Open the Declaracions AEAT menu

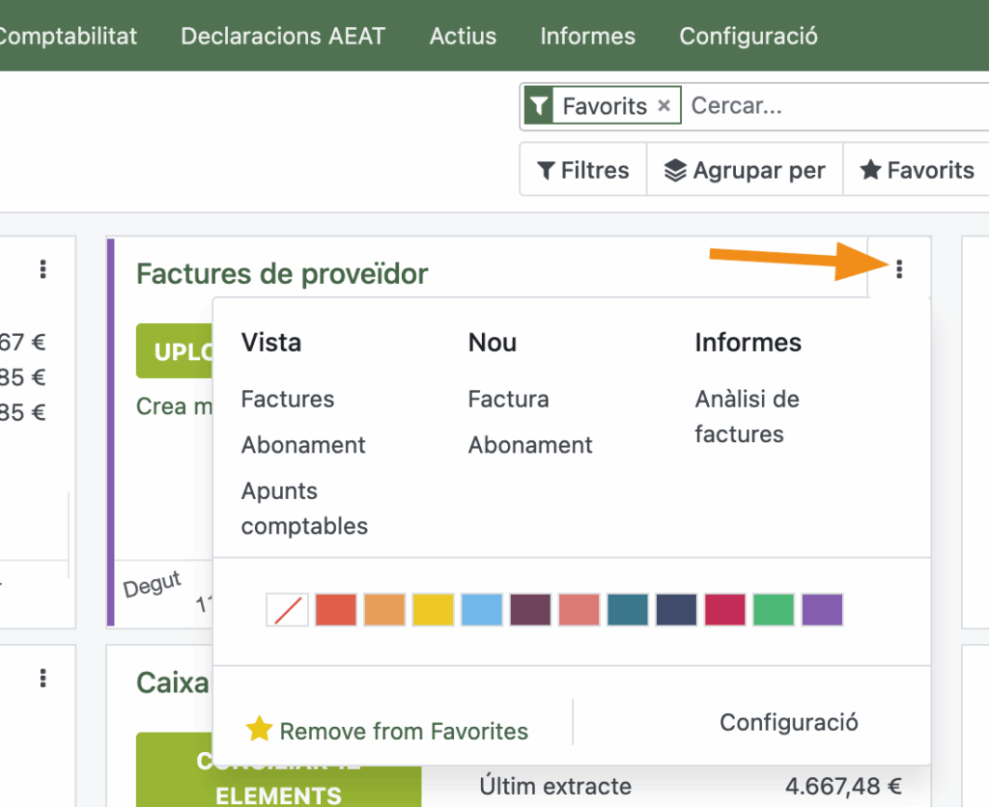[283, 37]
